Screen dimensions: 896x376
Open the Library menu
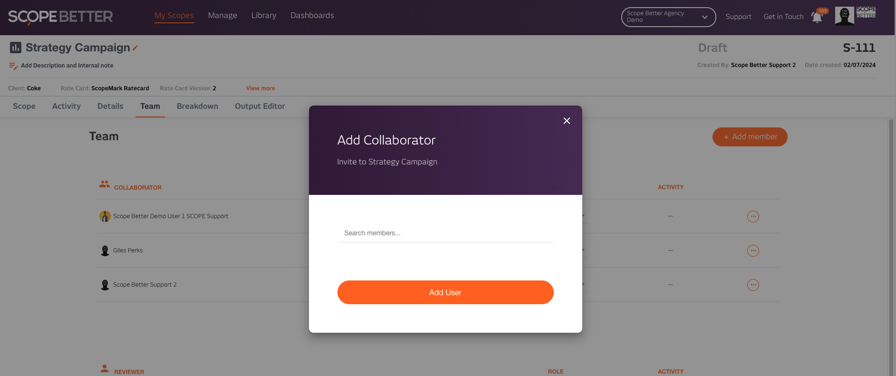point(263,16)
